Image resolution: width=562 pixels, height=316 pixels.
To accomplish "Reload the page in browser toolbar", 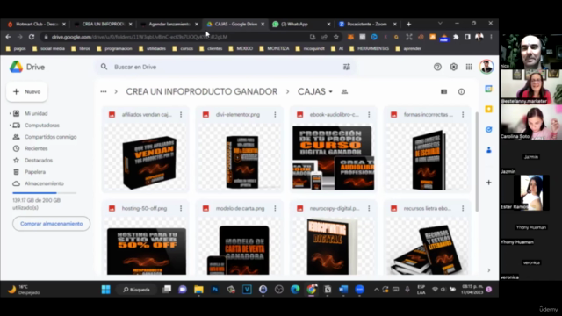I will [x=32, y=37].
